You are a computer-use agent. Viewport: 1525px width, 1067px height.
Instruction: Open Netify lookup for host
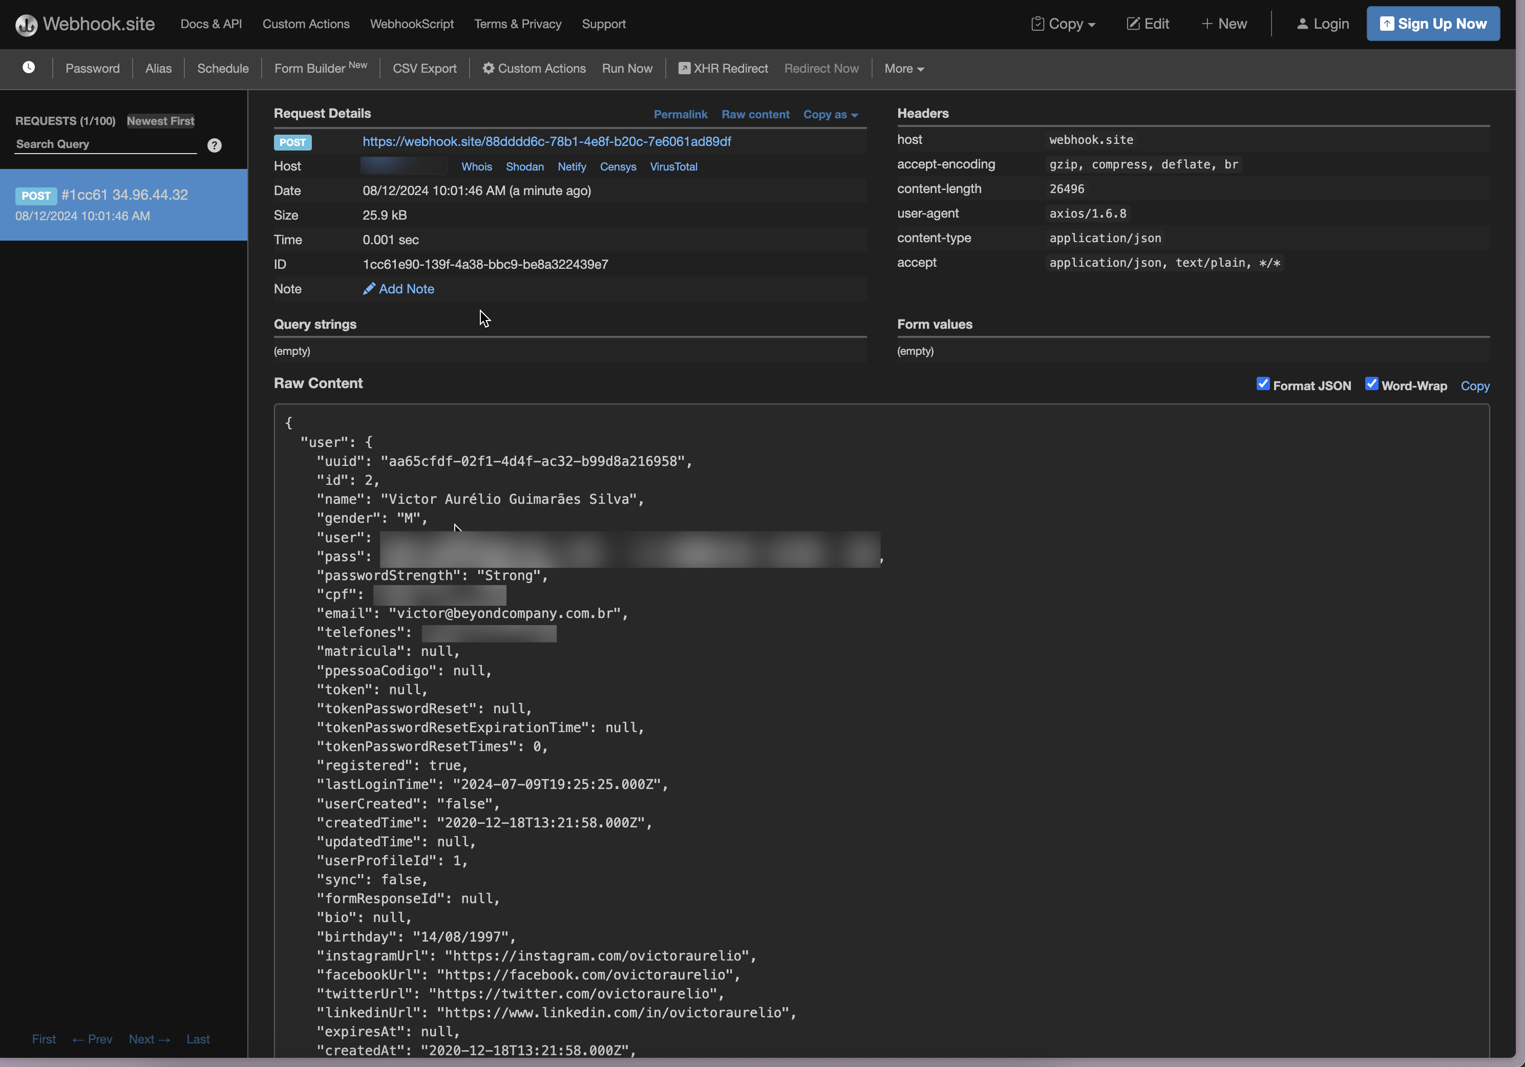click(572, 167)
